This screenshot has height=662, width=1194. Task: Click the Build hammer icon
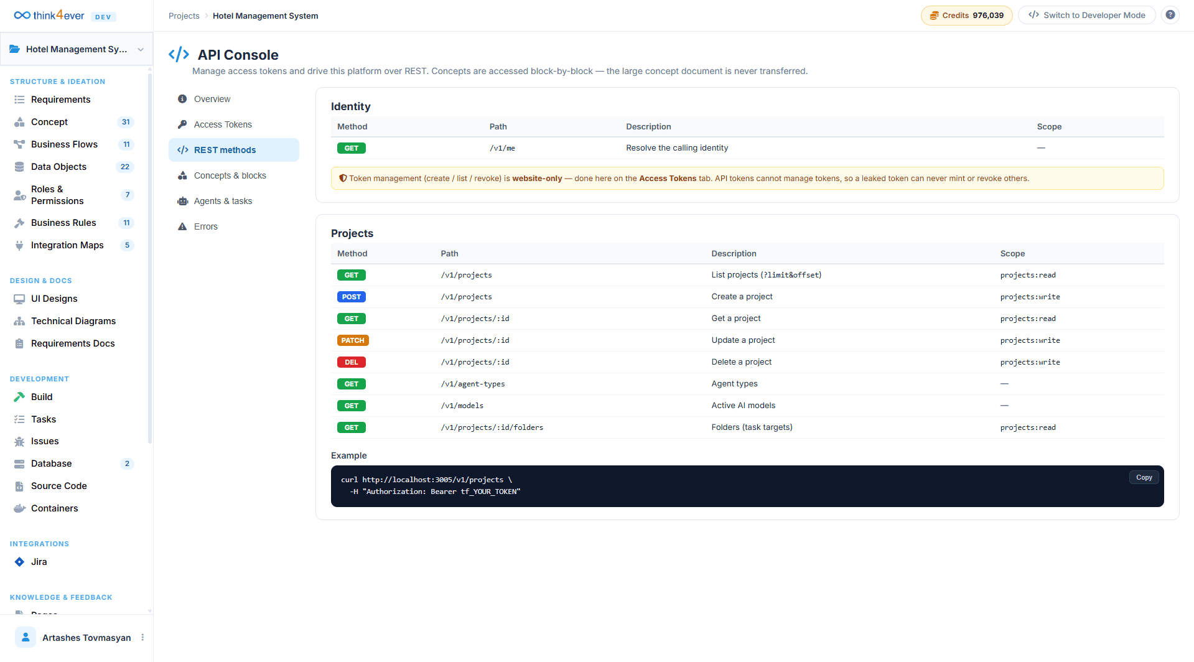pyautogui.click(x=19, y=397)
